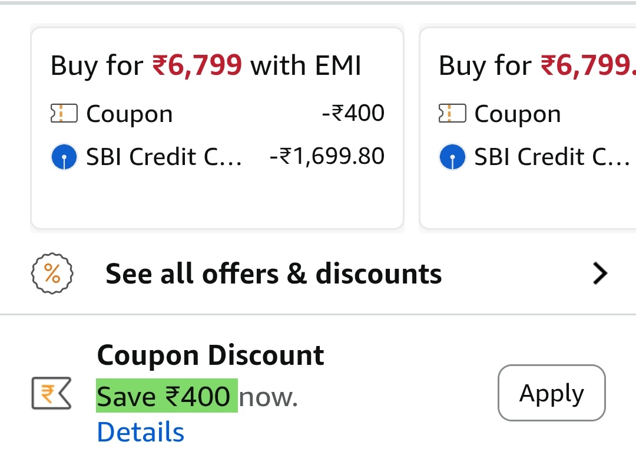Viewport: 636px width, 468px height.
Task: Tap 'SBI Credit C…' text in the second card
Action: (x=552, y=157)
